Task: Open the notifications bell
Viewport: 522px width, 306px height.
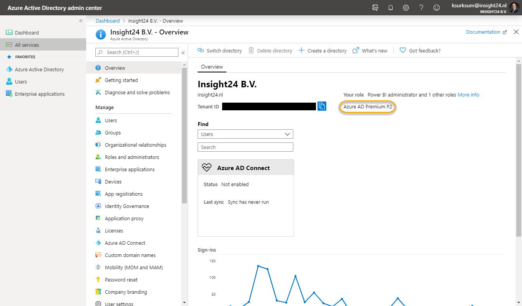Action: (391, 8)
